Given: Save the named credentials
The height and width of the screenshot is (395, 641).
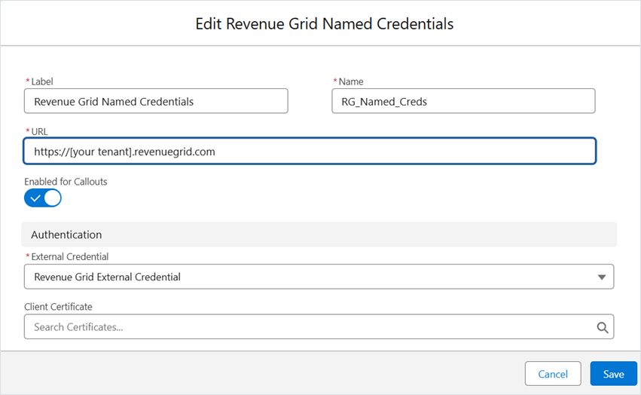Looking at the screenshot, I should click(614, 374).
